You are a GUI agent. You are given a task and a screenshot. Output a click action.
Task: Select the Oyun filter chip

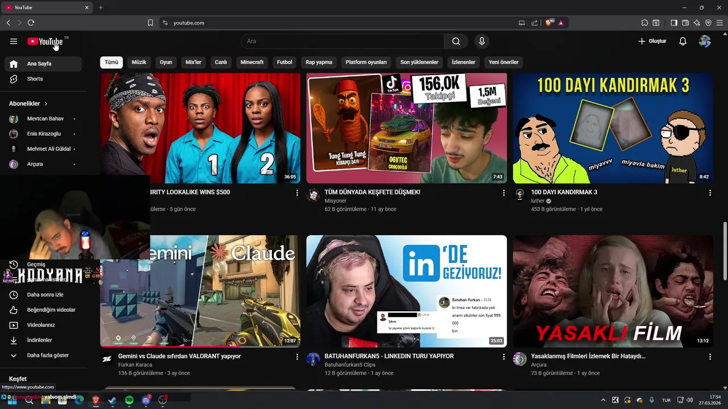click(x=166, y=62)
